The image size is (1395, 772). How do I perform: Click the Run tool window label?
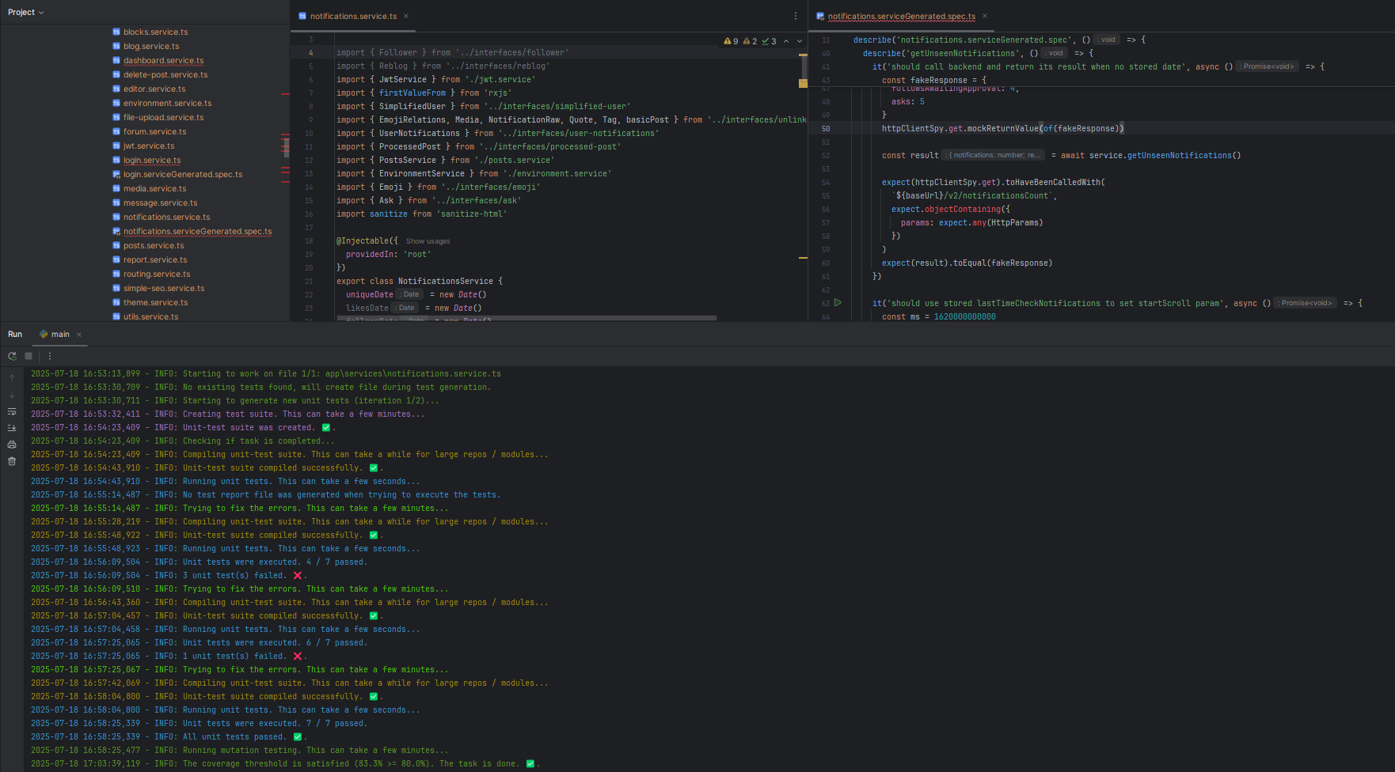click(x=15, y=335)
